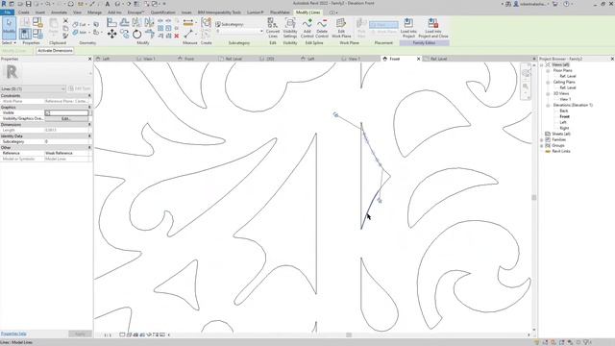
Task: Click the Copy tool icon in the Modify panel
Action: click(x=124, y=35)
